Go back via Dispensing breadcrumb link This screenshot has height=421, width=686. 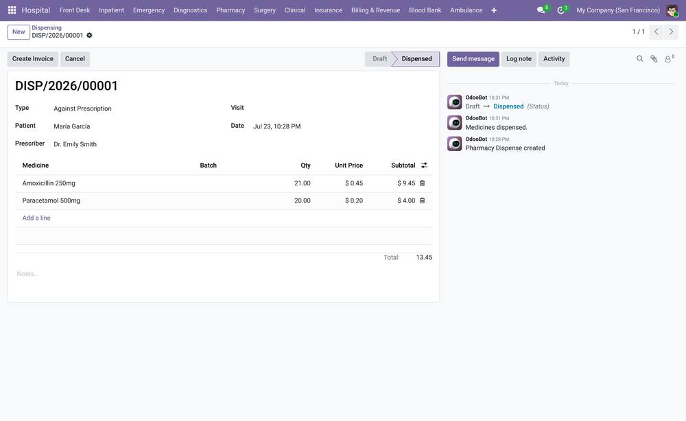(47, 27)
